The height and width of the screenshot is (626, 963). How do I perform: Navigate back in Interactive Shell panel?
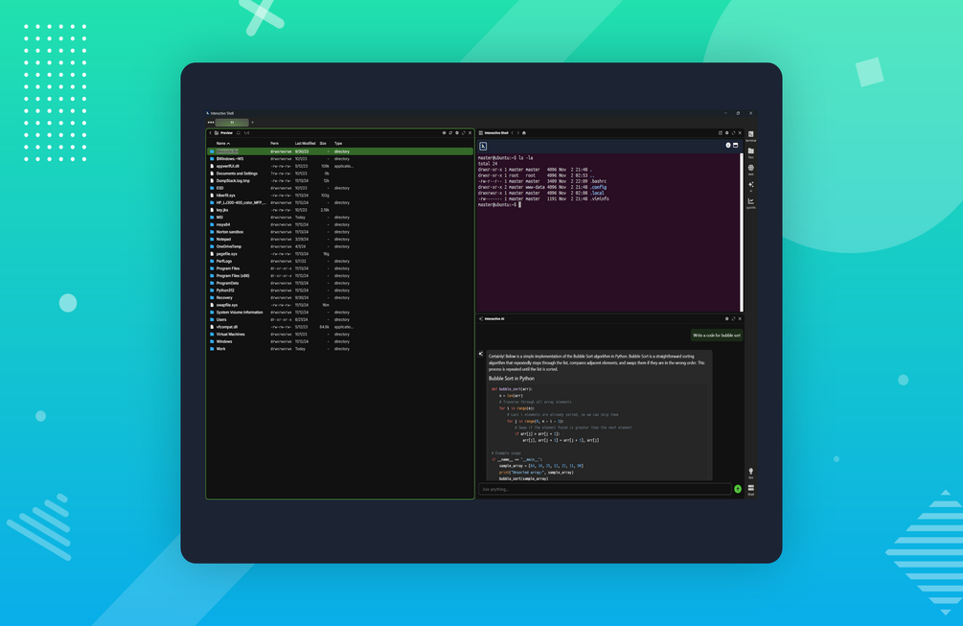513,132
